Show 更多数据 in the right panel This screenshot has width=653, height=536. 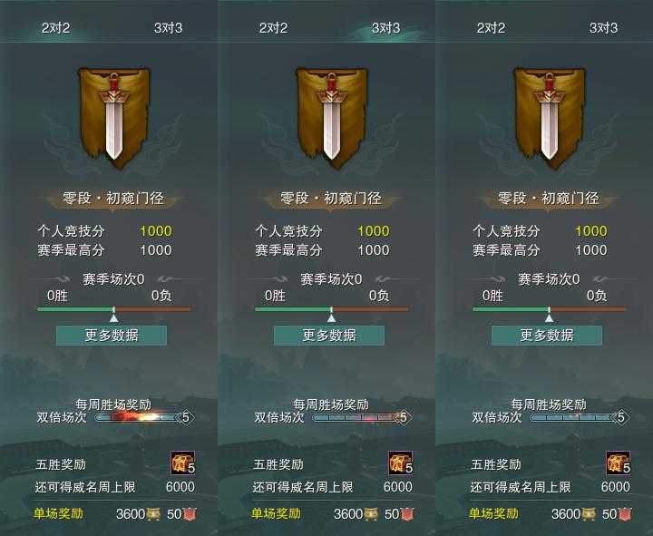547,336
